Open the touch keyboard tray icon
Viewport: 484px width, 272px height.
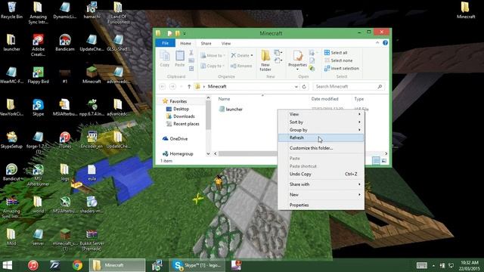[x=422, y=265]
